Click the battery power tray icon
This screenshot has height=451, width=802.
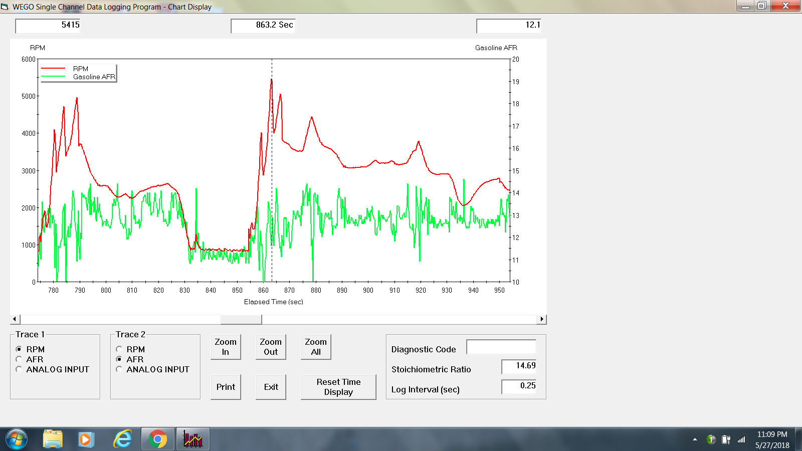coord(726,439)
